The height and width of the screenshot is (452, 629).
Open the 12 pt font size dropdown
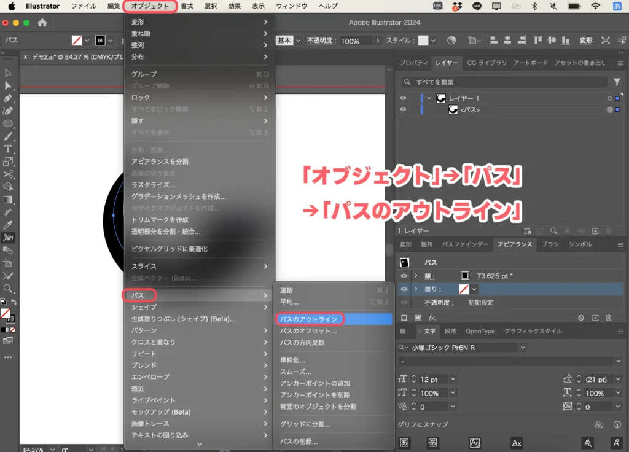pyautogui.click(x=453, y=380)
